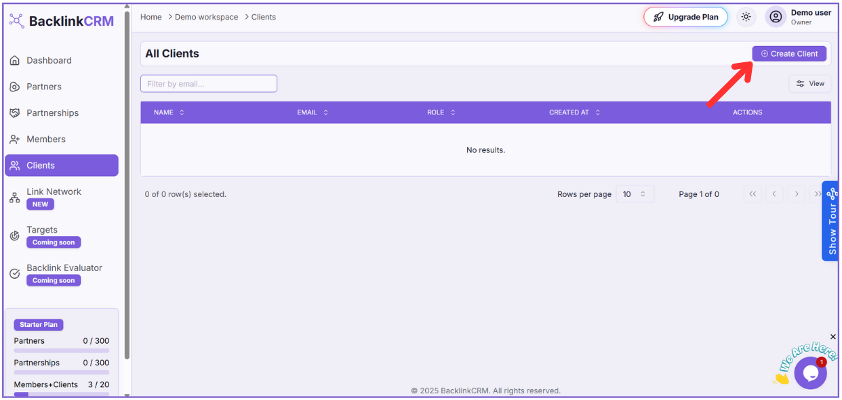The height and width of the screenshot is (400, 842).
Task: Sort table by Name column
Action: (x=169, y=112)
